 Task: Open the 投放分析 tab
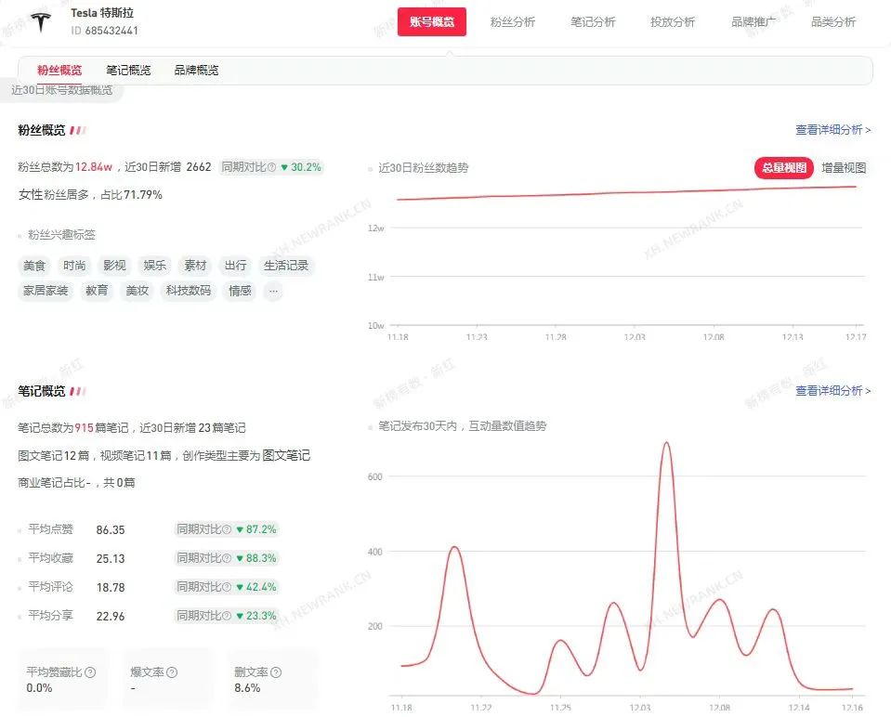[x=673, y=22]
